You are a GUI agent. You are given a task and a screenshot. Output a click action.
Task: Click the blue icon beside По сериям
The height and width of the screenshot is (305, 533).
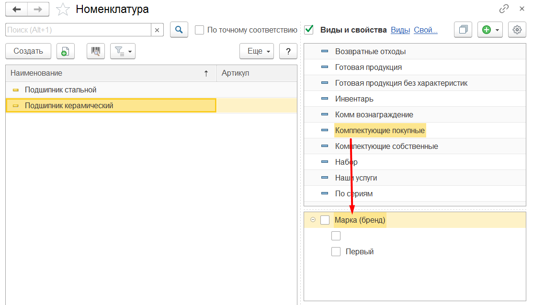[x=325, y=193]
